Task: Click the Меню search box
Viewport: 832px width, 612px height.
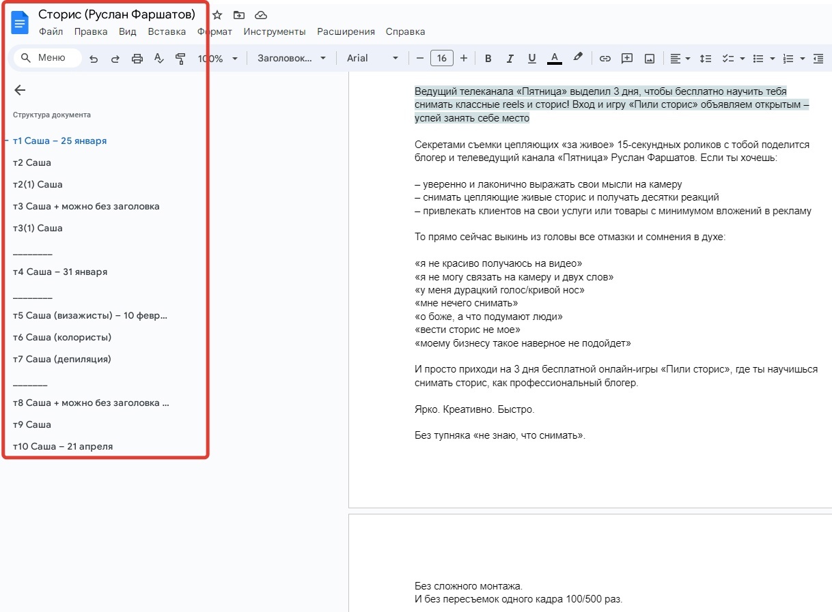Action: (47, 58)
